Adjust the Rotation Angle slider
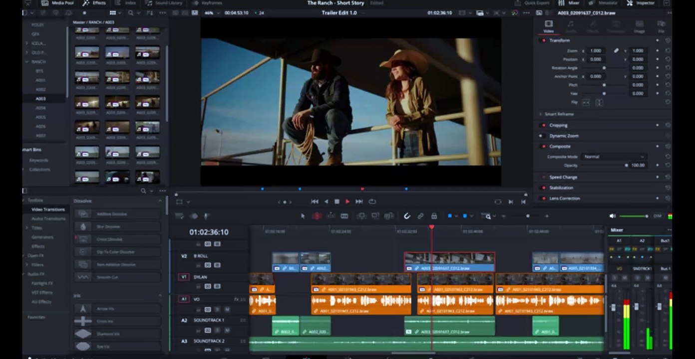The image size is (695, 359). coord(604,68)
